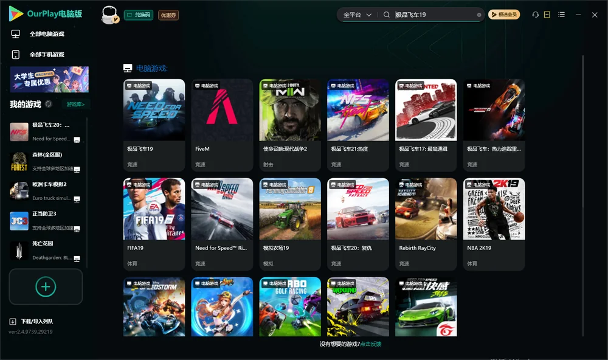Click the 竞速 tag under 极品飞车19
This screenshot has width=608, height=360.
pyautogui.click(x=132, y=164)
